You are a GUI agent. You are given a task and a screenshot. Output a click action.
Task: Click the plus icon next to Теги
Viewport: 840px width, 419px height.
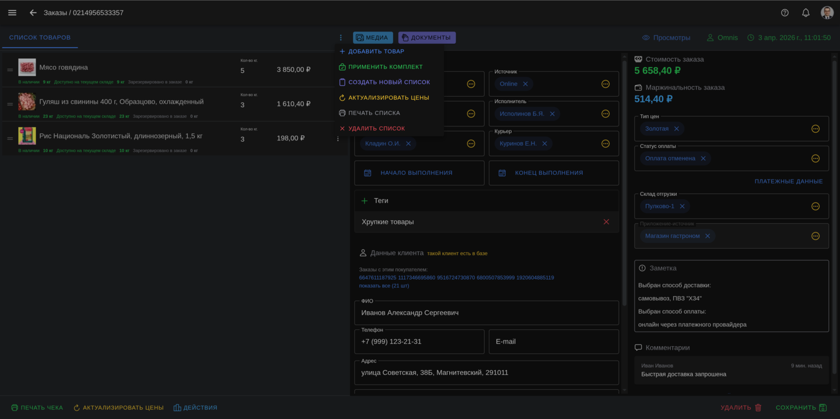365,200
